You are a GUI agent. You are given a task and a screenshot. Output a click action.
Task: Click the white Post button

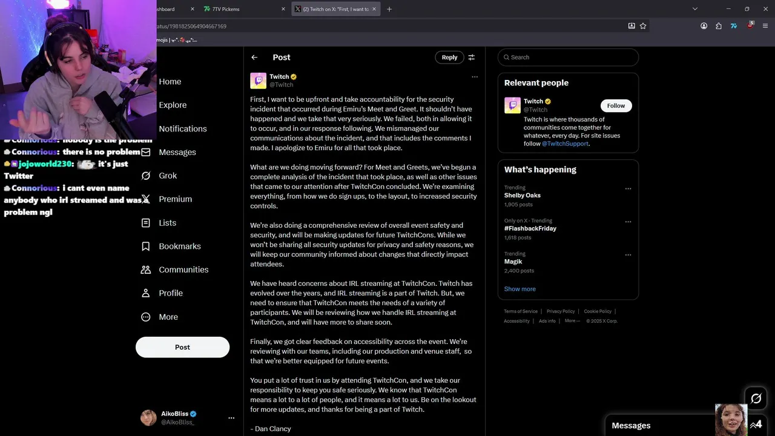click(x=182, y=347)
